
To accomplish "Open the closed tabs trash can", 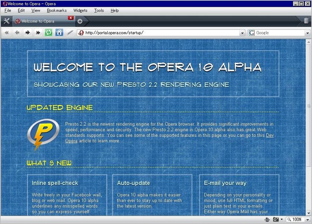I will pyautogui.click(x=306, y=21).
